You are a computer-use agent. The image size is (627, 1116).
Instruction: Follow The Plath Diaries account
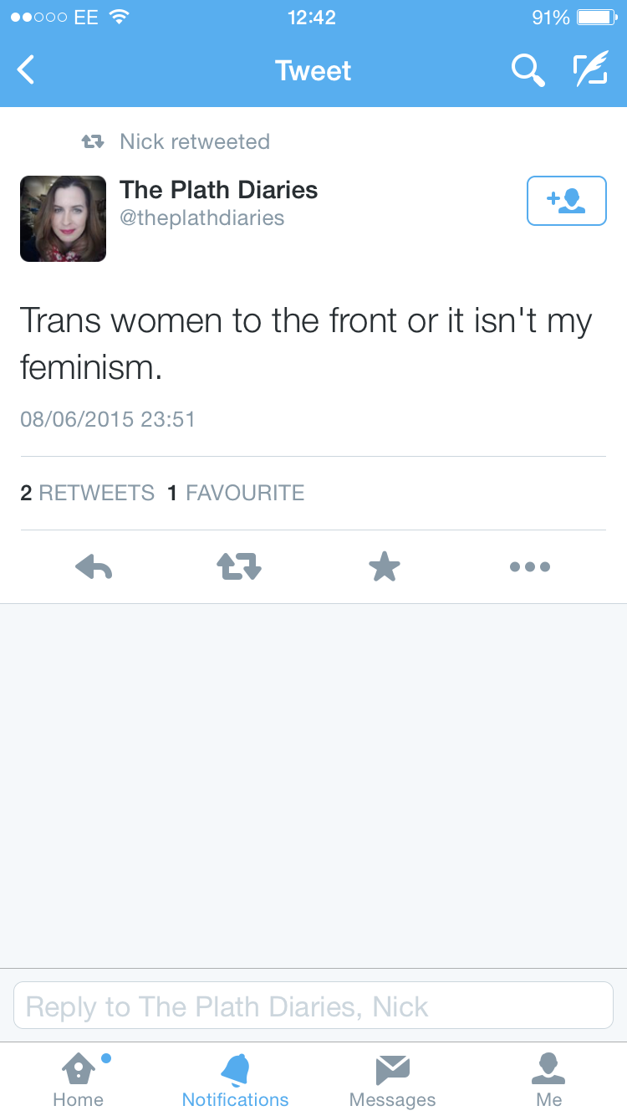566,201
